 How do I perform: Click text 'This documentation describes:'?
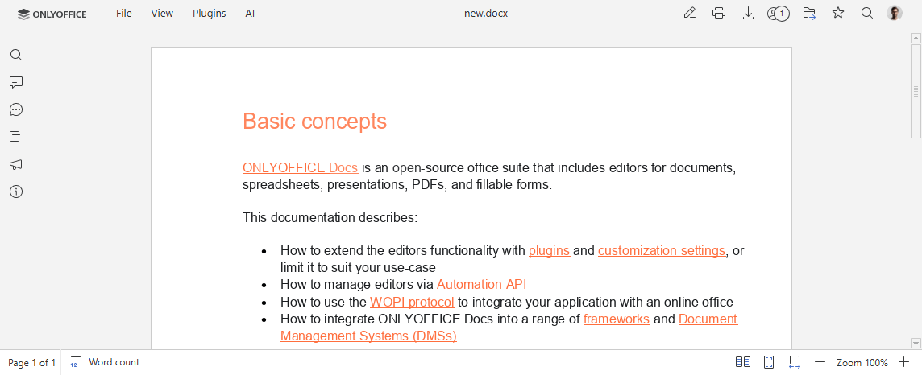330,218
